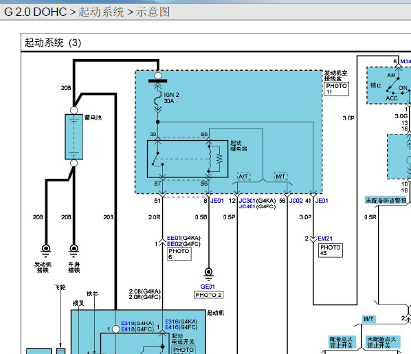The image size is (411, 354).
Task: Open the JE01 connector link at pin 8
Action: 217,201
